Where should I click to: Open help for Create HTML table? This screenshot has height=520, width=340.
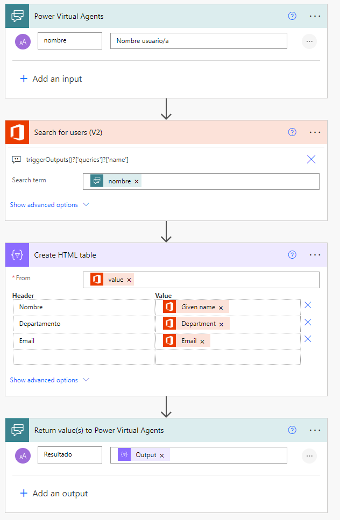coord(292,255)
